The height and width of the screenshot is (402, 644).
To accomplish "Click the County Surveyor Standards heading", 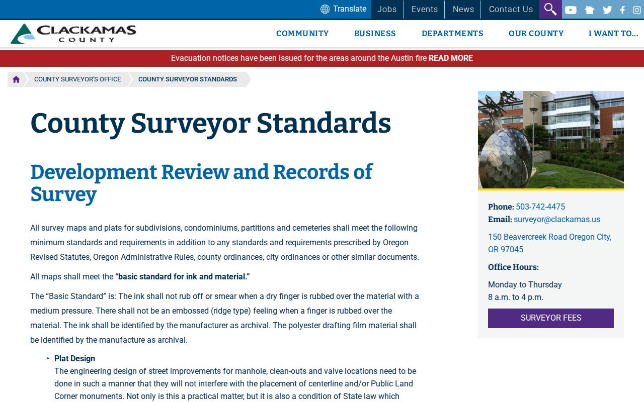I will (x=210, y=123).
